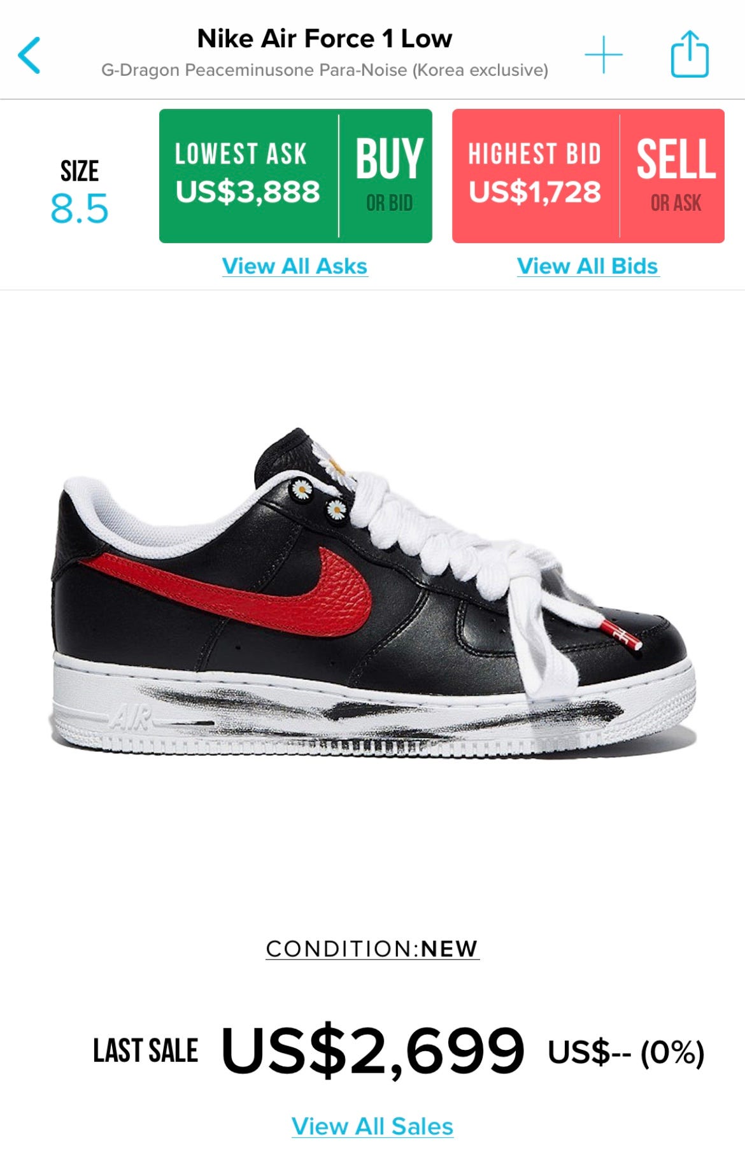Tap the Nike Air Force 1 Low title
Viewport: 745px width, 1174px height.
pyautogui.click(x=325, y=39)
